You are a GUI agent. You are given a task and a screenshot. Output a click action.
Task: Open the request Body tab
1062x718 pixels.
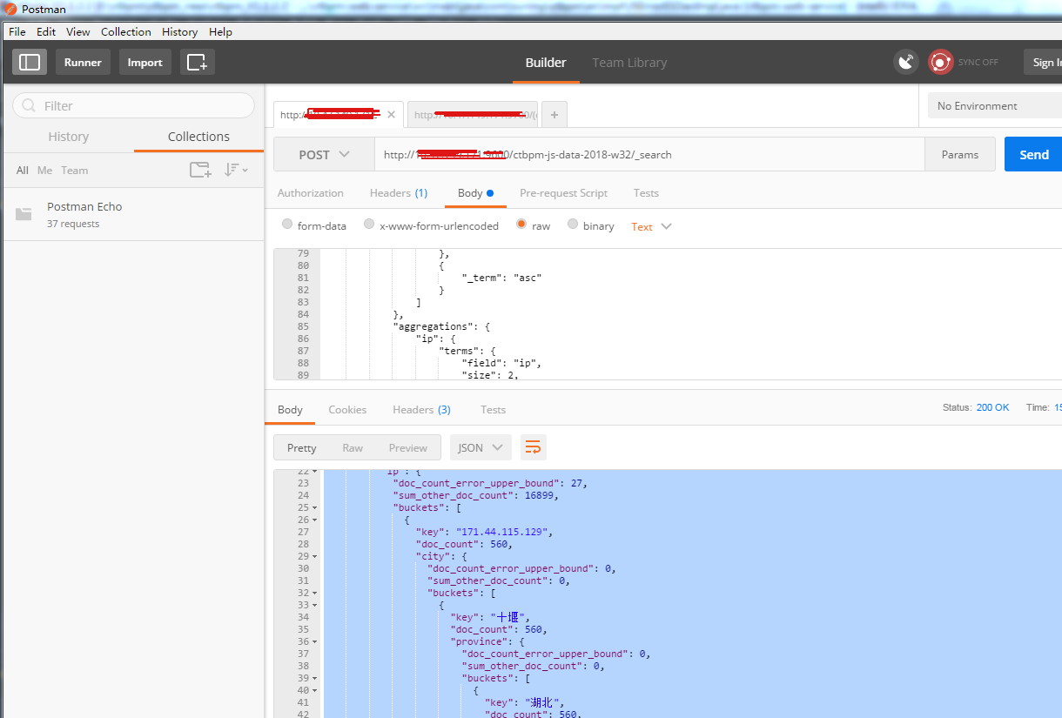pyautogui.click(x=475, y=193)
